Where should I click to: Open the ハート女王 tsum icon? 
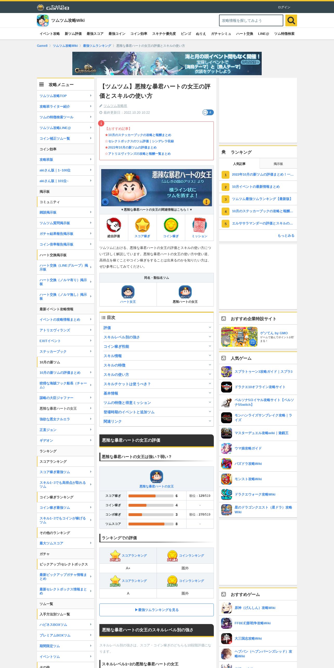(128, 292)
